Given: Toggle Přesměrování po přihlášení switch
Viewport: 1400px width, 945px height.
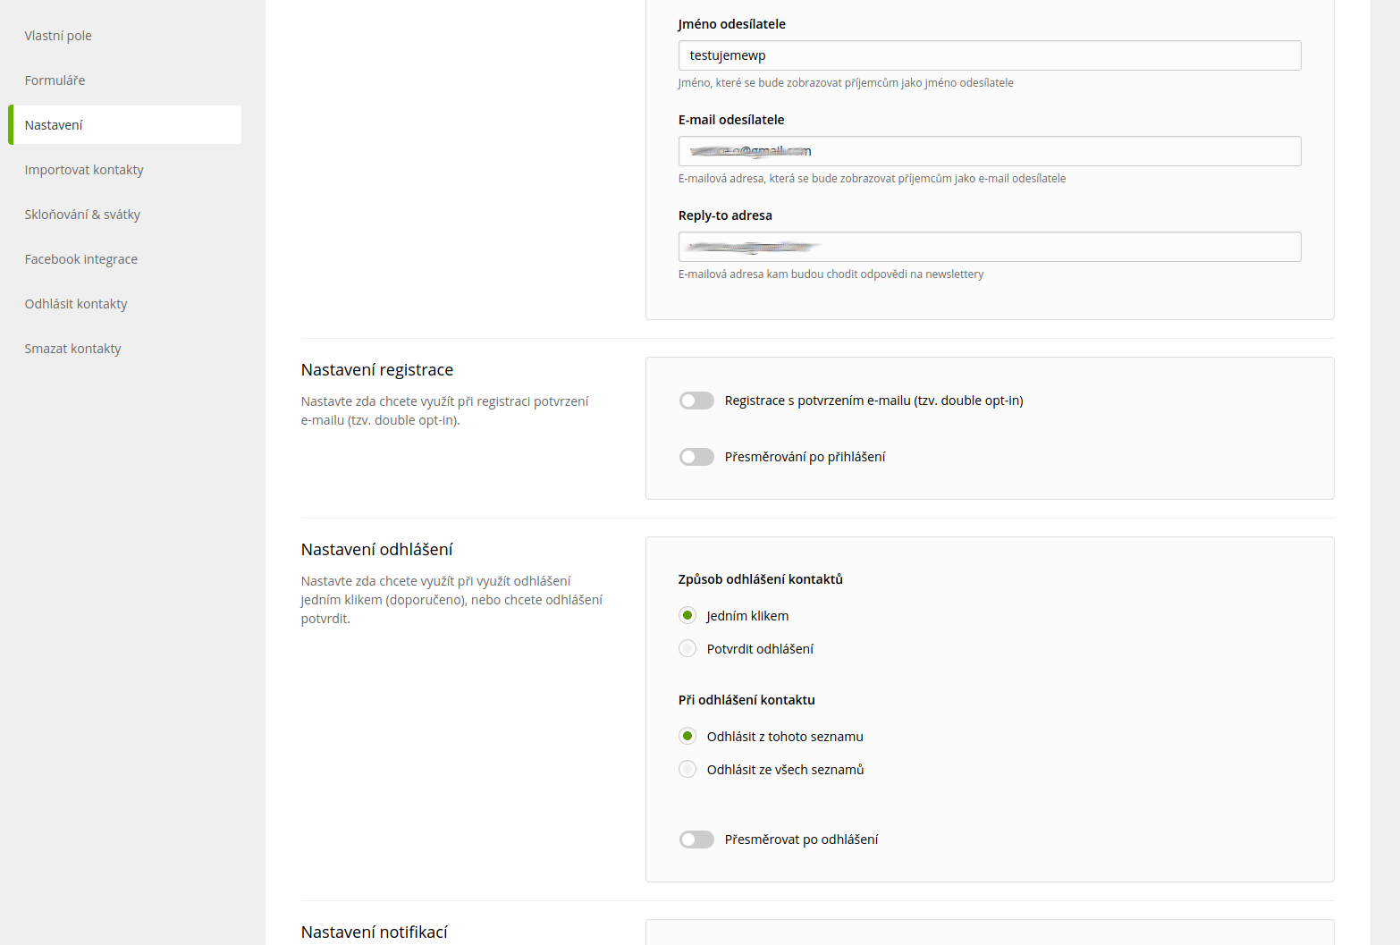Looking at the screenshot, I should coord(696,457).
